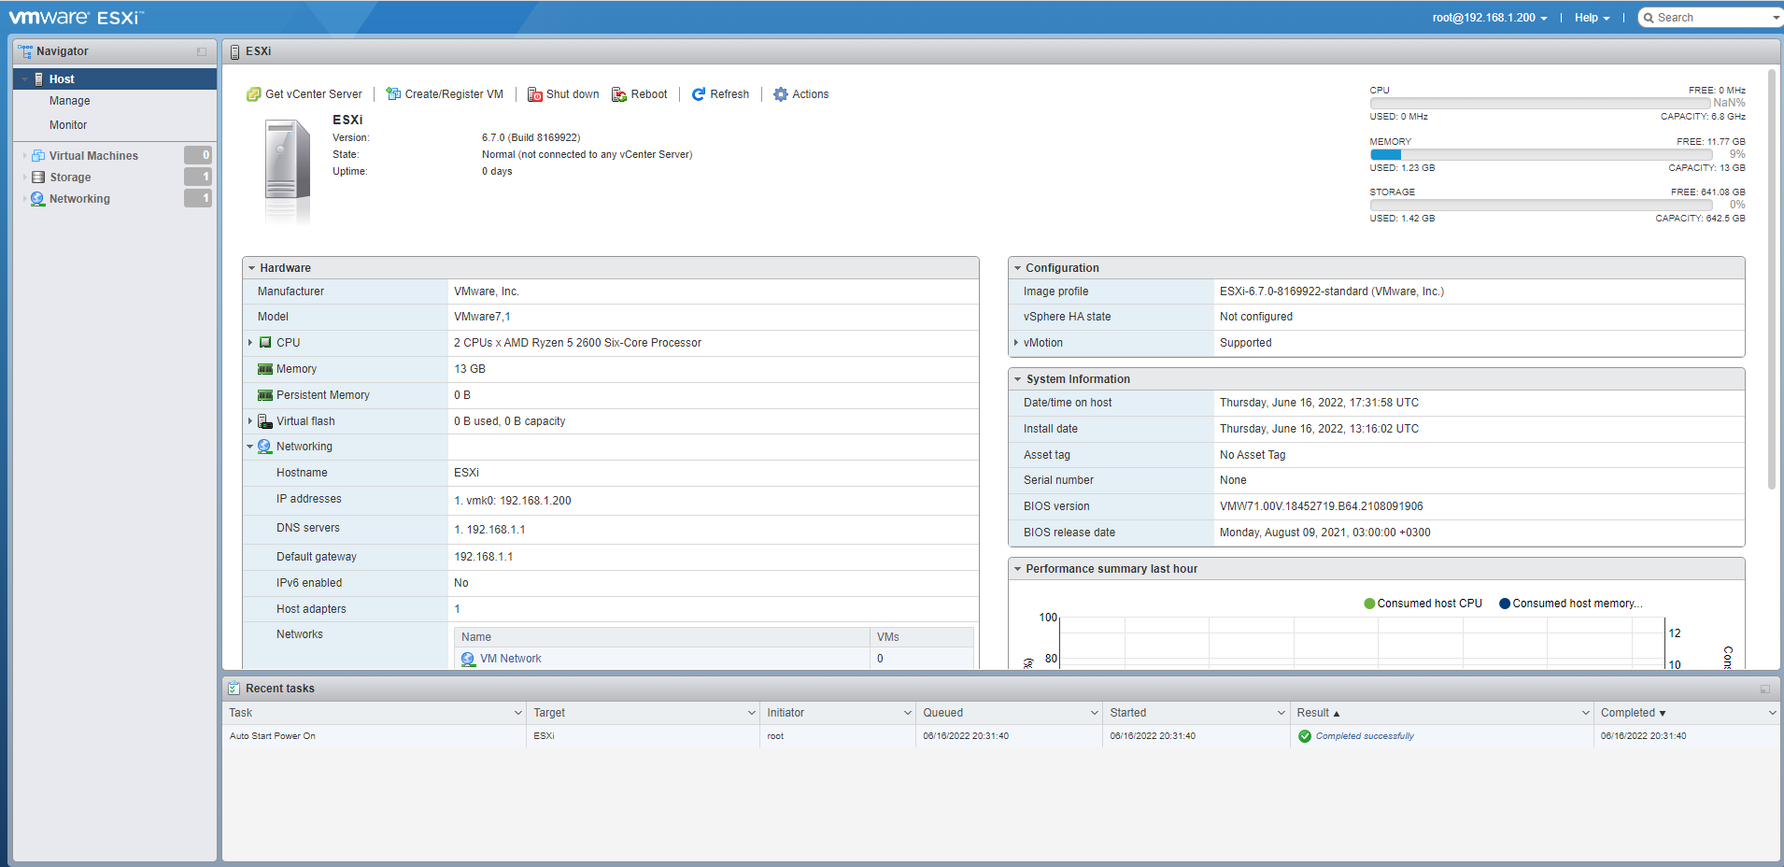Image resolution: width=1784 pixels, height=867 pixels.
Task: Click the Networking globe icon in Navigator
Action: 38,199
